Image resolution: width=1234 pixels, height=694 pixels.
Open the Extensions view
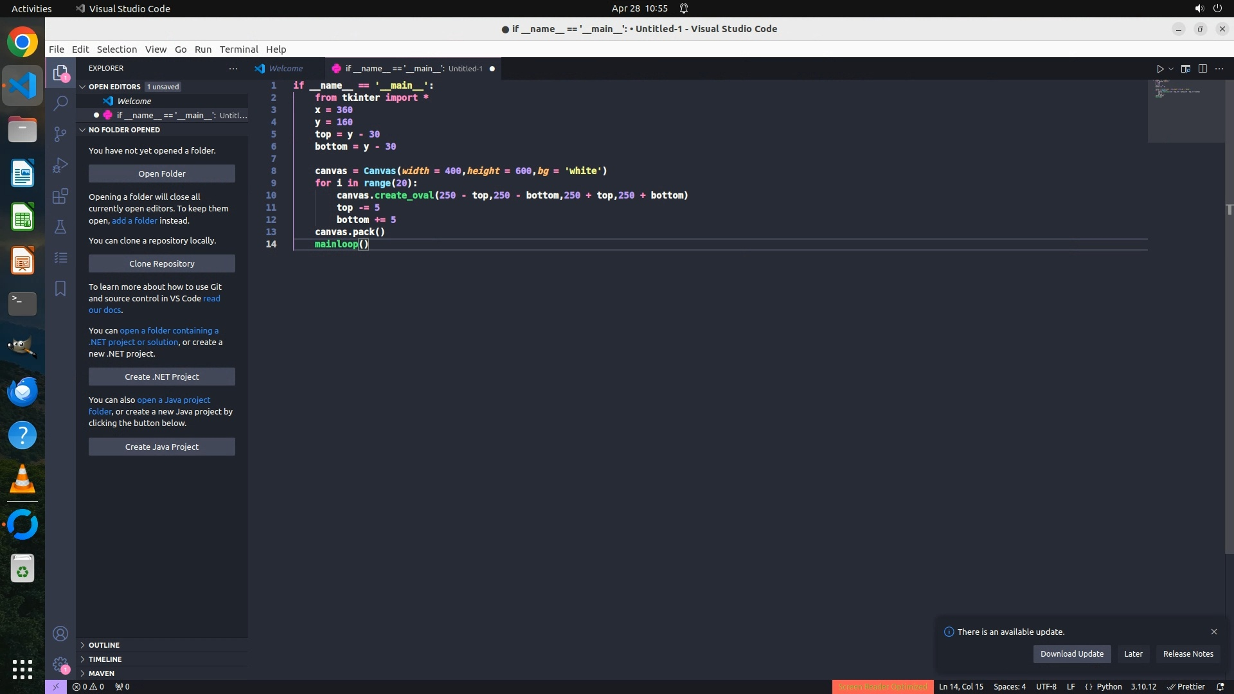pyautogui.click(x=60, y=196)
